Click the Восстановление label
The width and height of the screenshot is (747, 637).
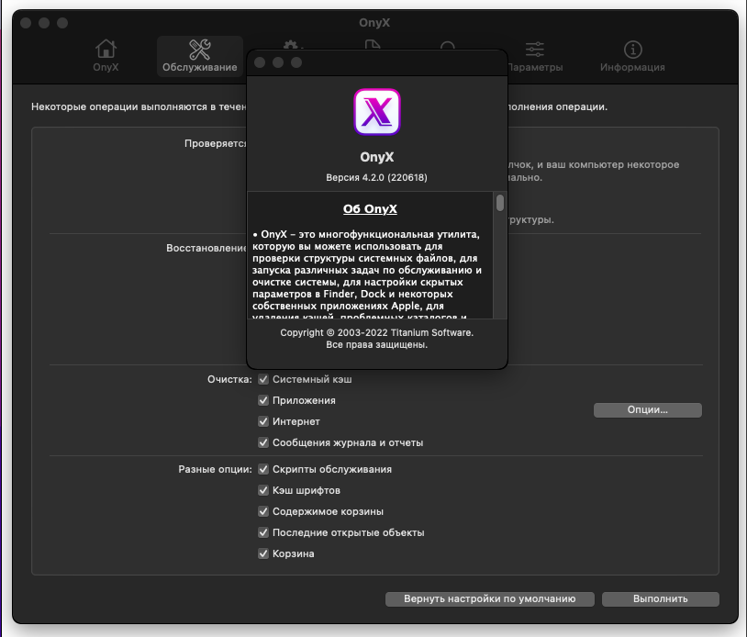pos(206,248)
